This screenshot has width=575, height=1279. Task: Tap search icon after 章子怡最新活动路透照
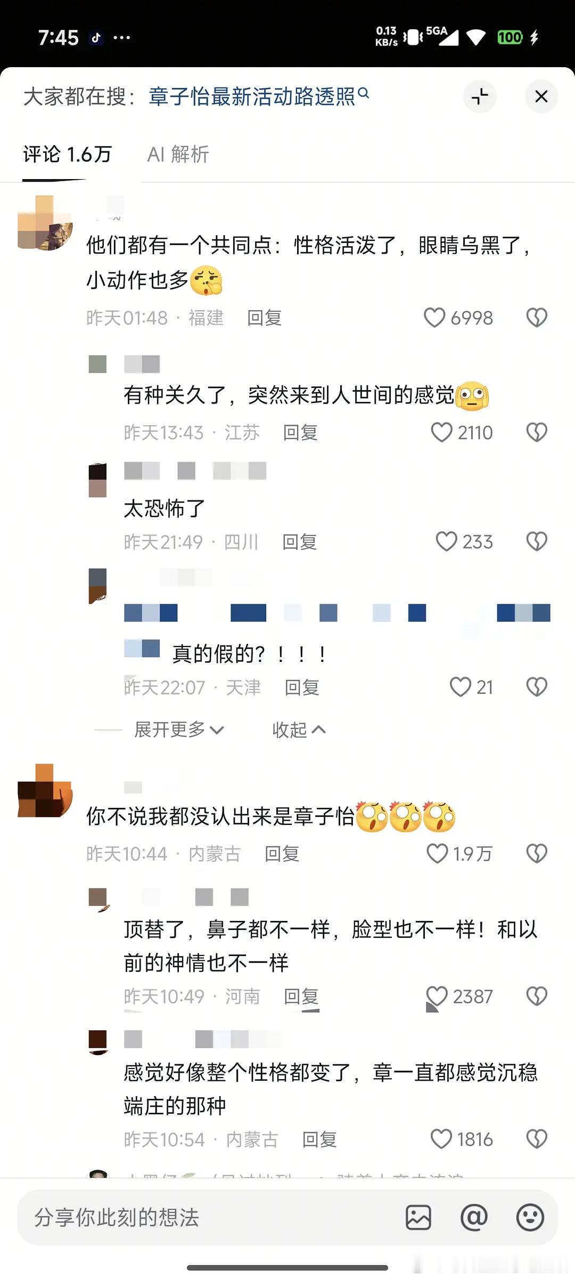(364, 93)
